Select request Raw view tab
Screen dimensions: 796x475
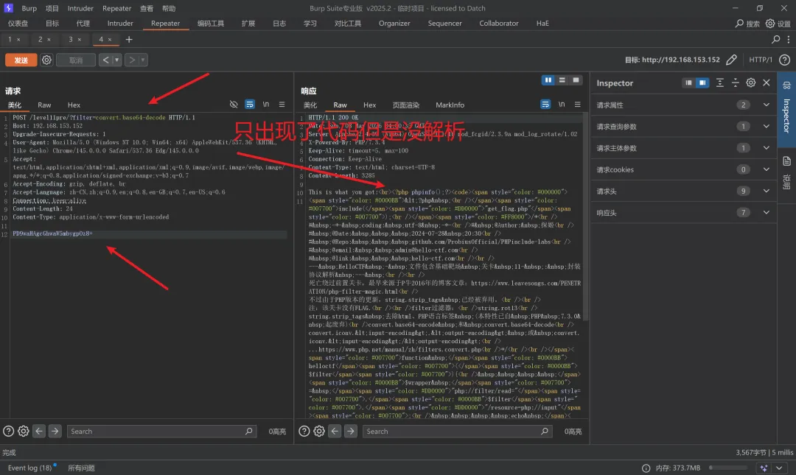44,105
